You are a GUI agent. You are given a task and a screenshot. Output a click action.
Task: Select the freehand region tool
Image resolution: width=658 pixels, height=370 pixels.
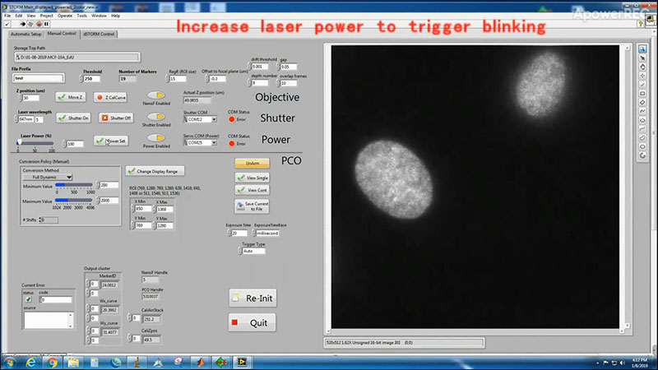point(642,137)
